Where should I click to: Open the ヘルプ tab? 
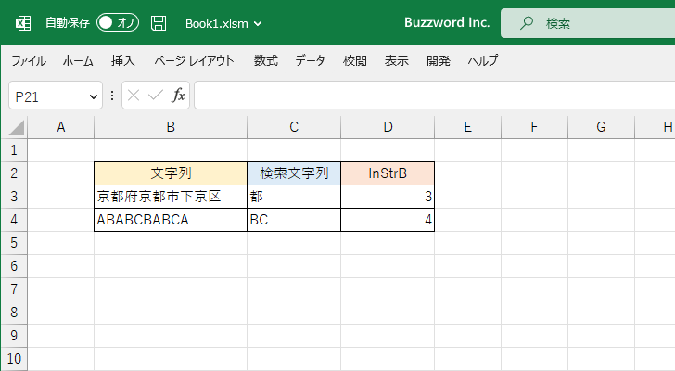483,60
